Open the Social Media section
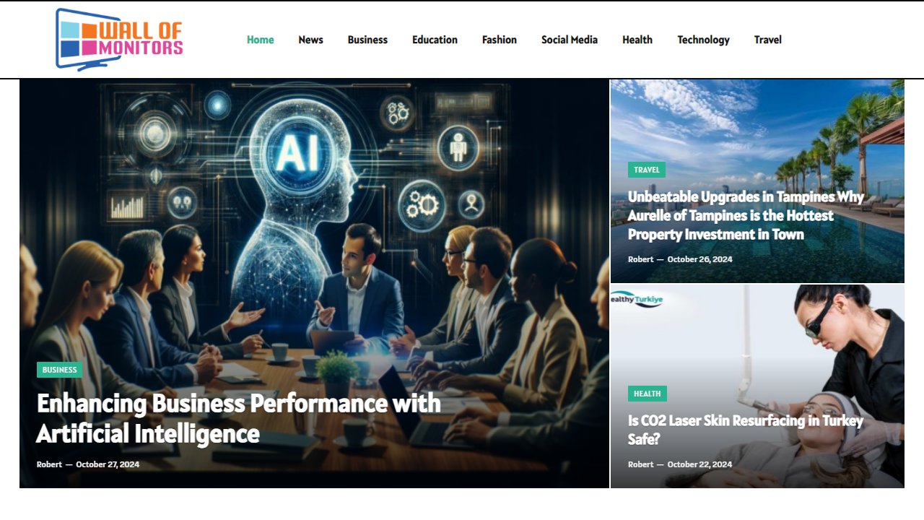Image resolution: width=924 pixels, height=520 pixels. (570, 40)
